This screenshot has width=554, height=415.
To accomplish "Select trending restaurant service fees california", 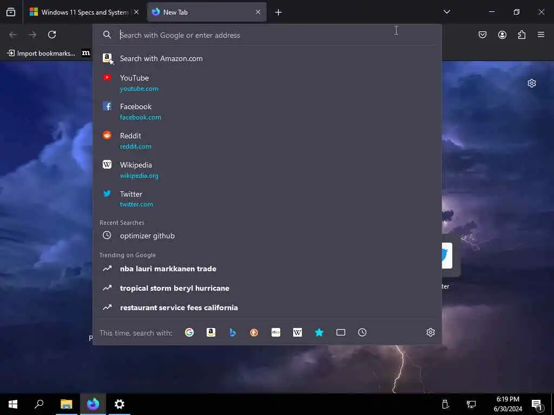I will point(267,307).
